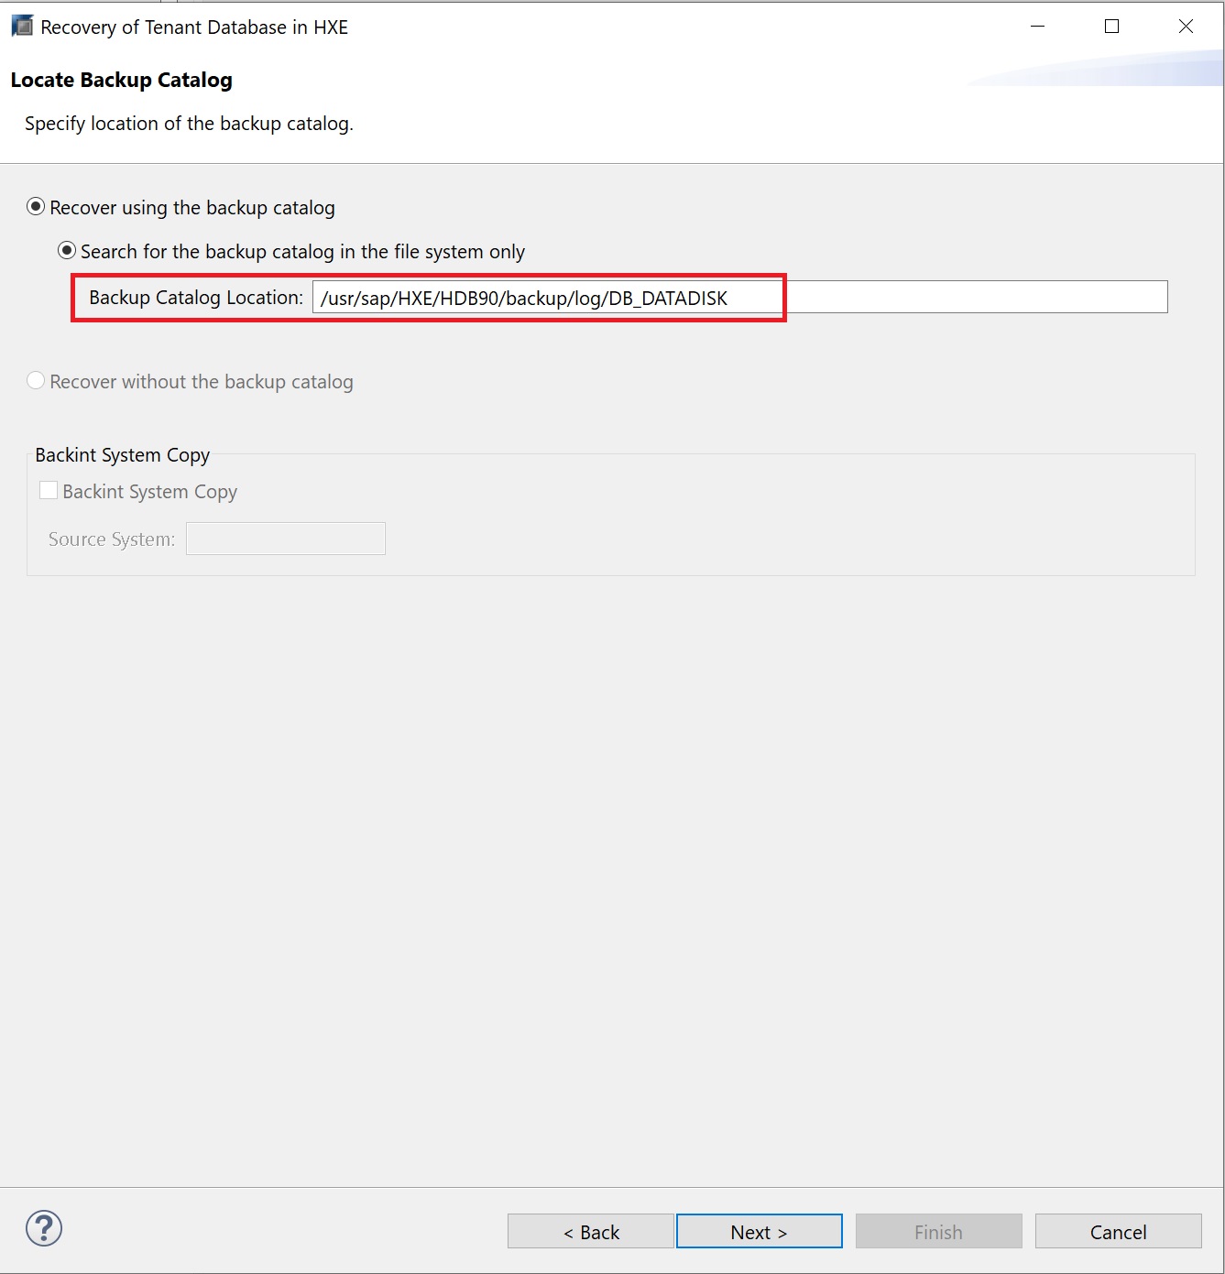The width and height of the screenshot is (1225, 1274).
Task: Proceed with the Next button
Action: point(759,1232)
